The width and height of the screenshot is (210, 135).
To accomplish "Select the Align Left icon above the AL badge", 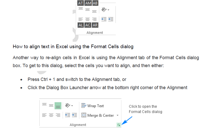I will pyautogui.click(x=81, y=19).
